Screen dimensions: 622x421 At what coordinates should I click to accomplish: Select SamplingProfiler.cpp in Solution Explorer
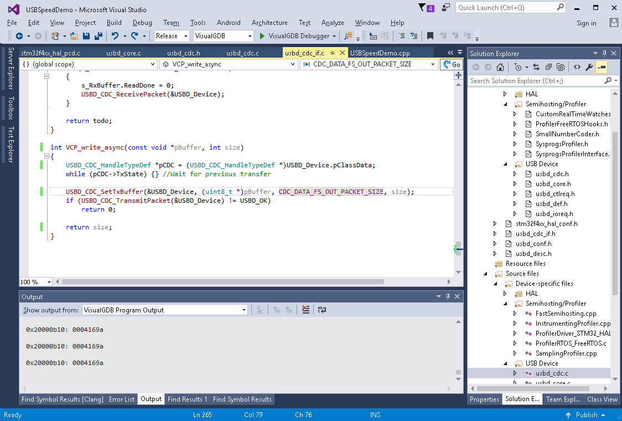click(x=566, y=353)
